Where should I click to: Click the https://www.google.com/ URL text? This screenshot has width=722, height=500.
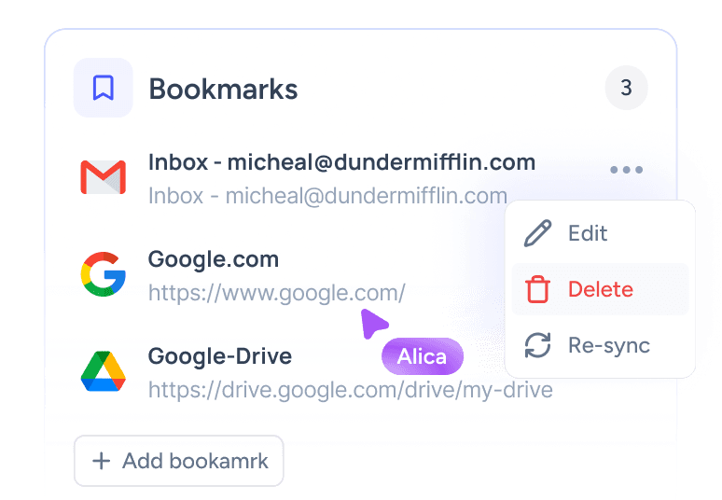[x=277, y=293]
